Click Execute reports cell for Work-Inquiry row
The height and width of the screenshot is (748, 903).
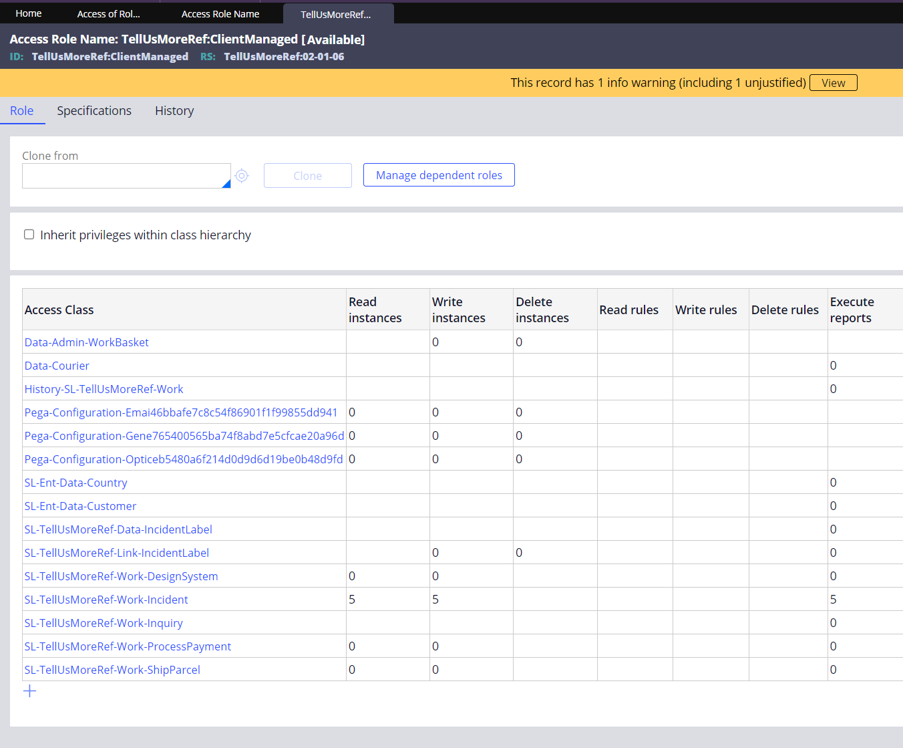tap(866, 623)
